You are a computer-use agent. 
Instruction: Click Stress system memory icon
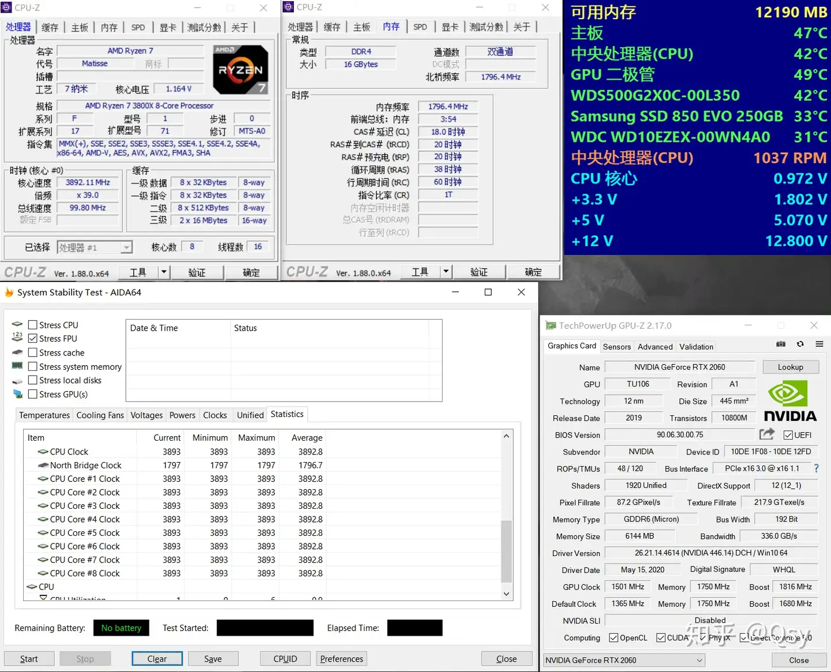pos(17,366)
